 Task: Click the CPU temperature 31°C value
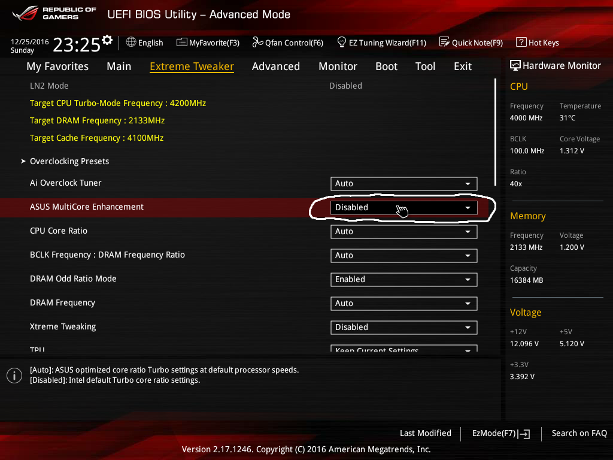tap(568, 118)
